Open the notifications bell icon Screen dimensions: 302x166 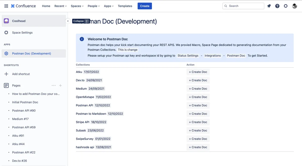(x=269, y=6)
